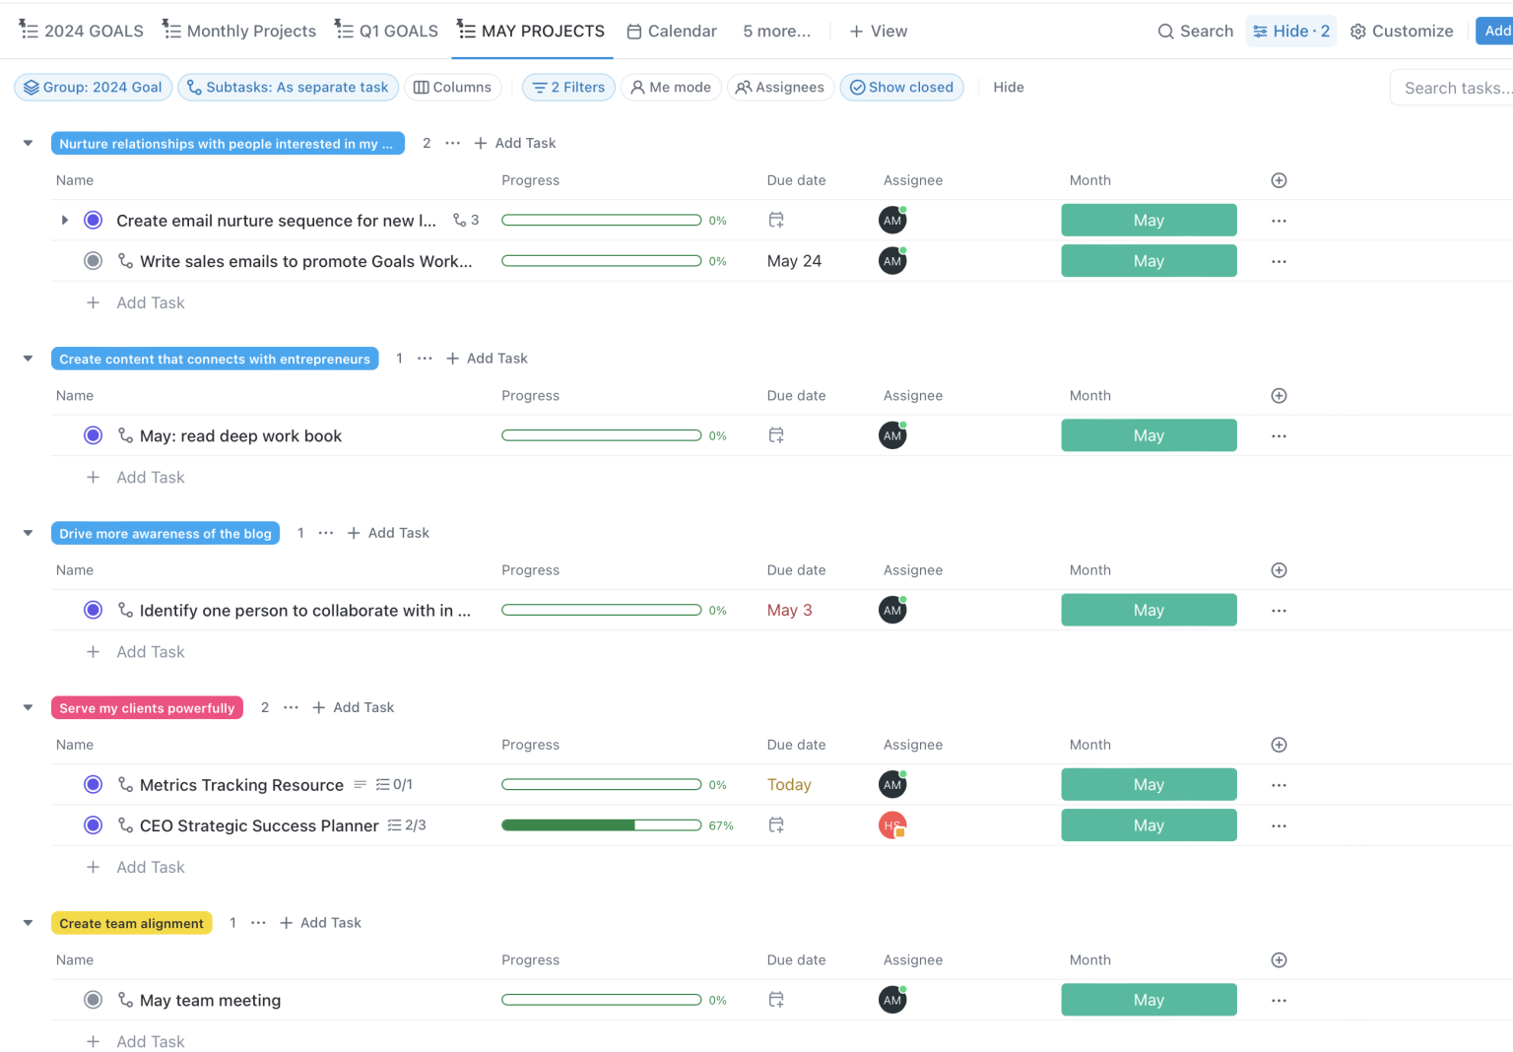This screenshot has height=1052, width=1513.
Task: Add column via plus icon in first group
Action: tap(1279, 180)
